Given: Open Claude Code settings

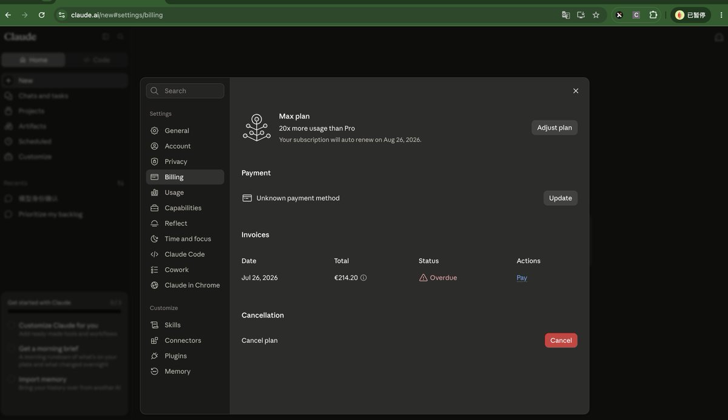Looking at the screenshot, I should [185, 254].
